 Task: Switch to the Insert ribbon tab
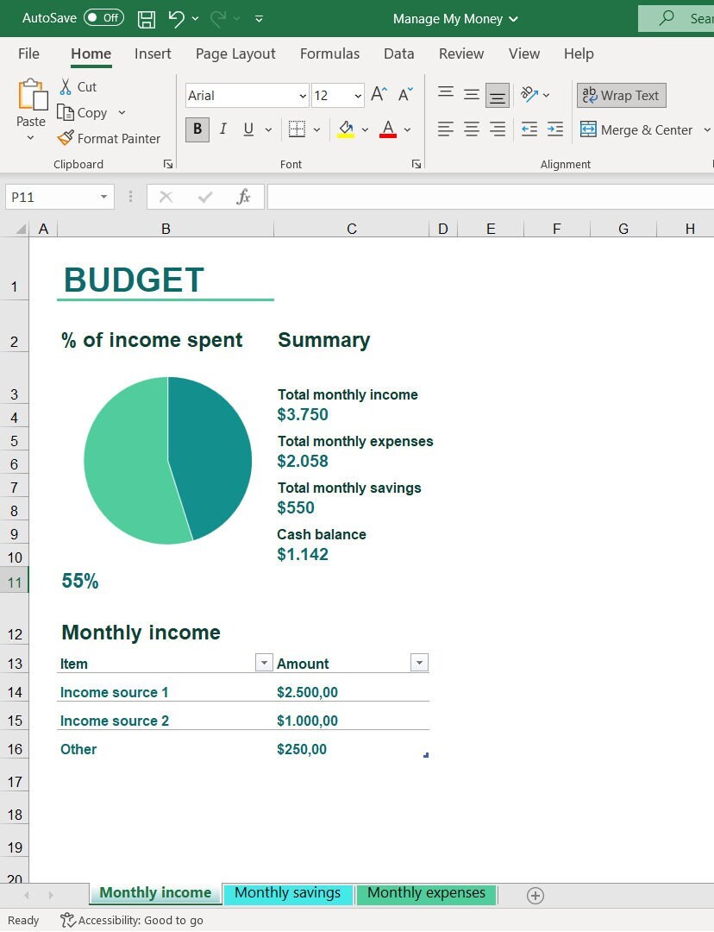coord(153,54)
